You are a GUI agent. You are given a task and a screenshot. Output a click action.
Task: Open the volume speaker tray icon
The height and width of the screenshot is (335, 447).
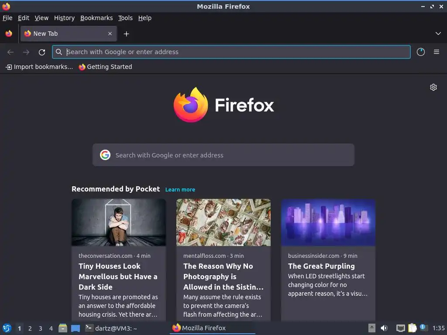[384, 328]
